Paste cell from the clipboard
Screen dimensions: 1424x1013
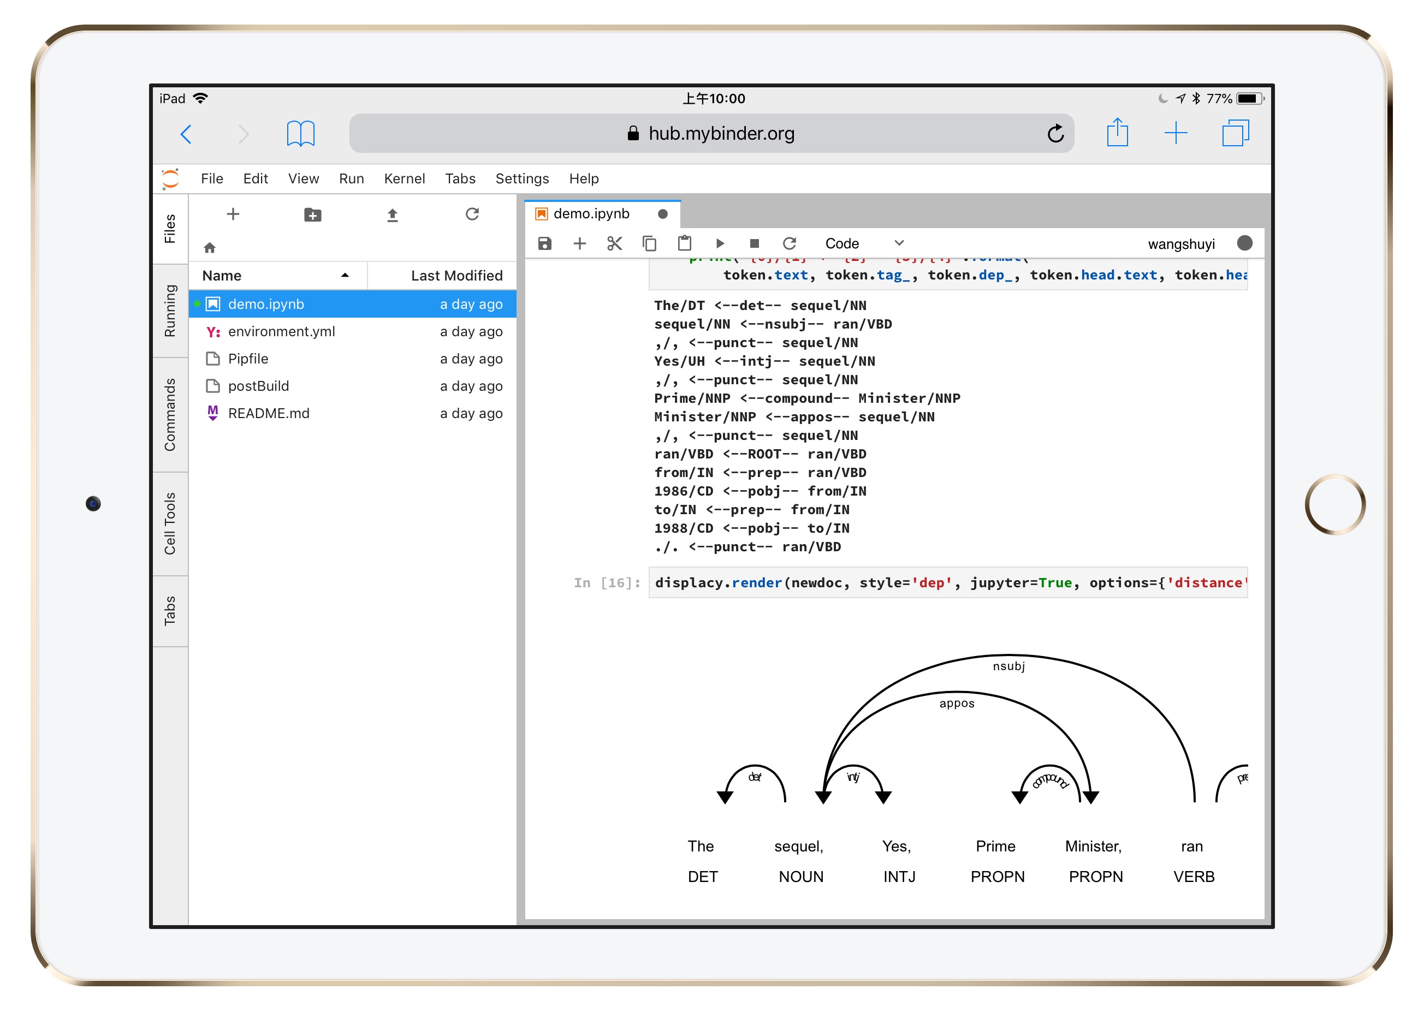685,243
